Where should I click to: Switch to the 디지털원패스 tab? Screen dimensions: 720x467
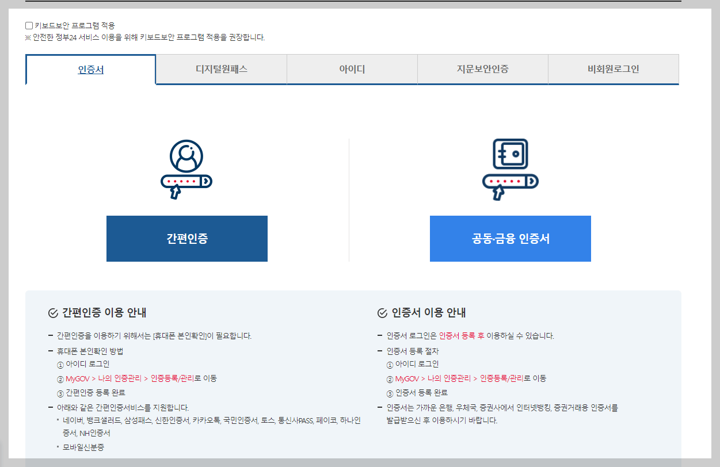[x=221, y=69]
